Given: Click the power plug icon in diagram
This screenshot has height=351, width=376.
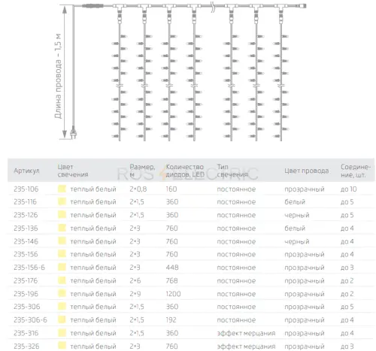Looking at the screenshot, I should coord(74,132).
